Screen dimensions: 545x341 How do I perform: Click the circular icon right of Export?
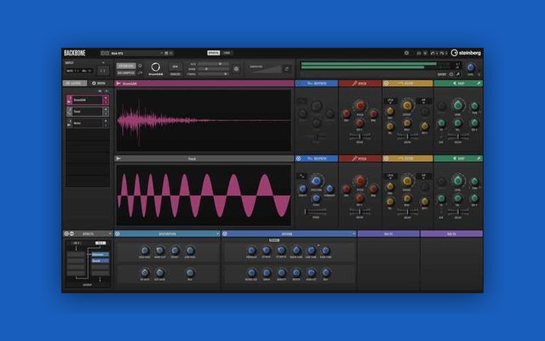[451, 74]
